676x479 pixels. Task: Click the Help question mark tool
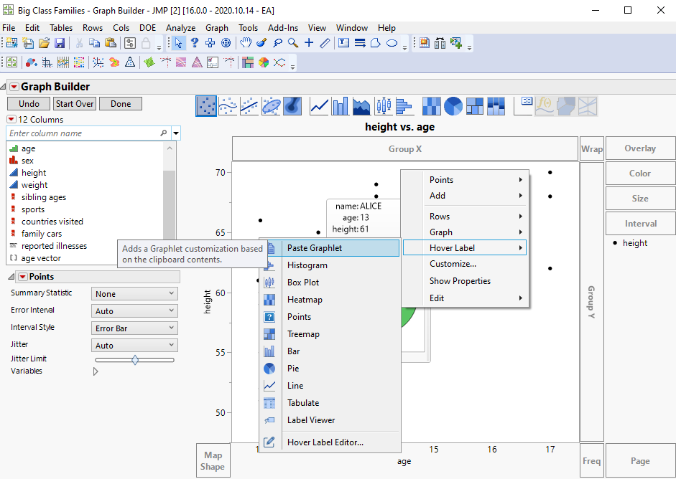click(x=194, y=43)
